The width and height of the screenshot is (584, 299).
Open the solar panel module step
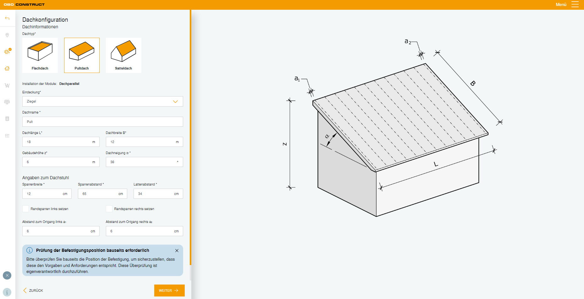[x=7, y=102]
